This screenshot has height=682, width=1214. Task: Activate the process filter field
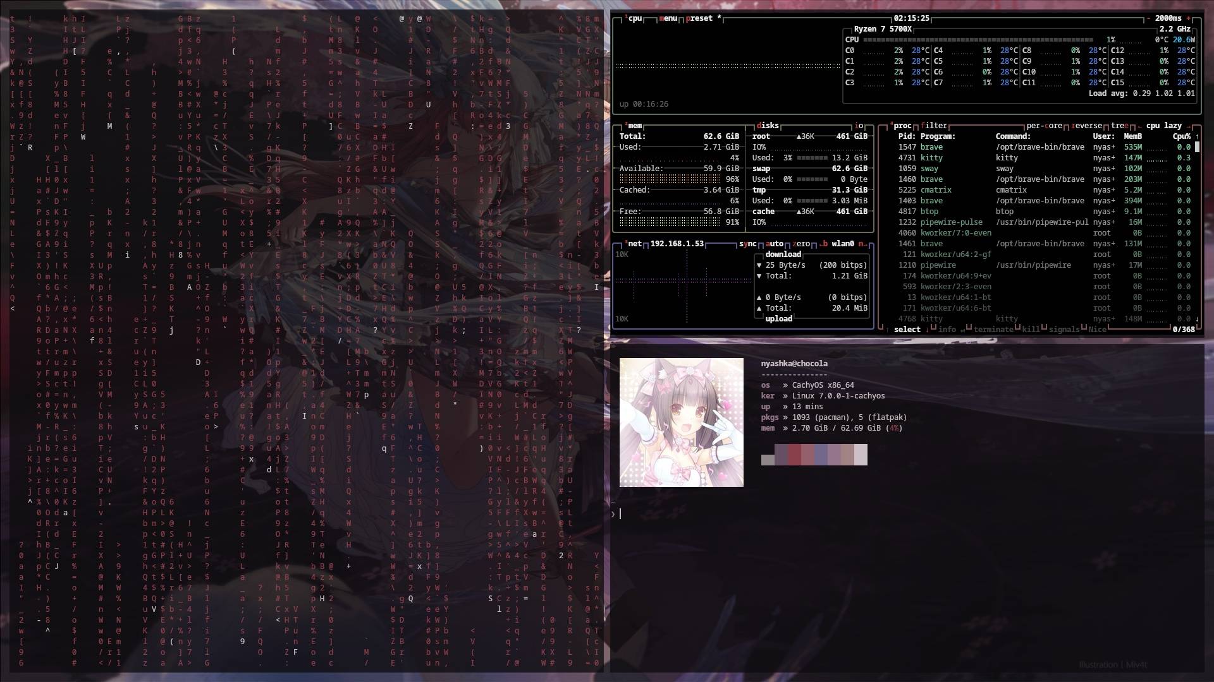pos(934,126)
